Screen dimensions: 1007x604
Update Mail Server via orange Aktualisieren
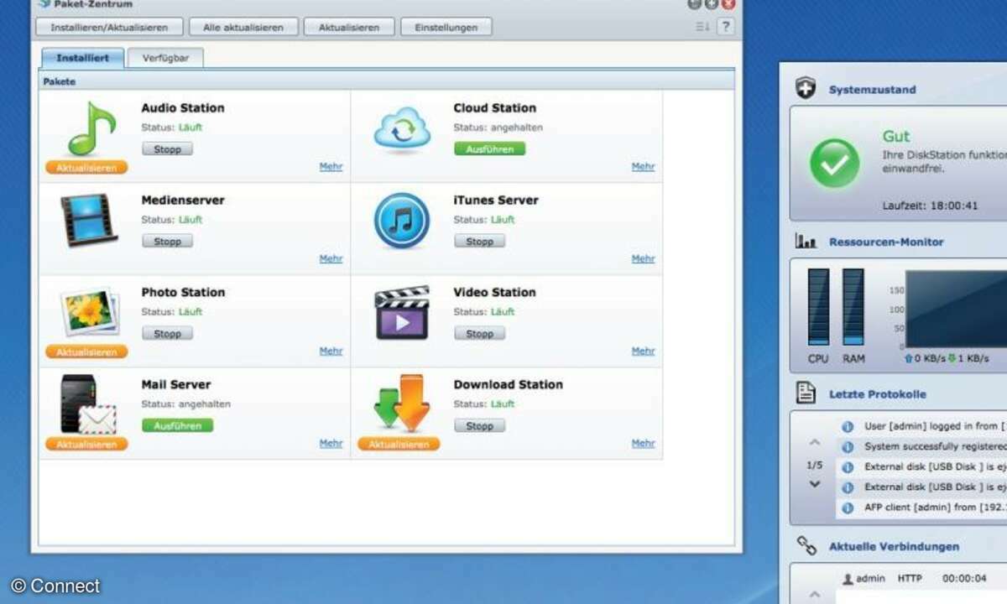pyautogui.click(x=86, y=445)
